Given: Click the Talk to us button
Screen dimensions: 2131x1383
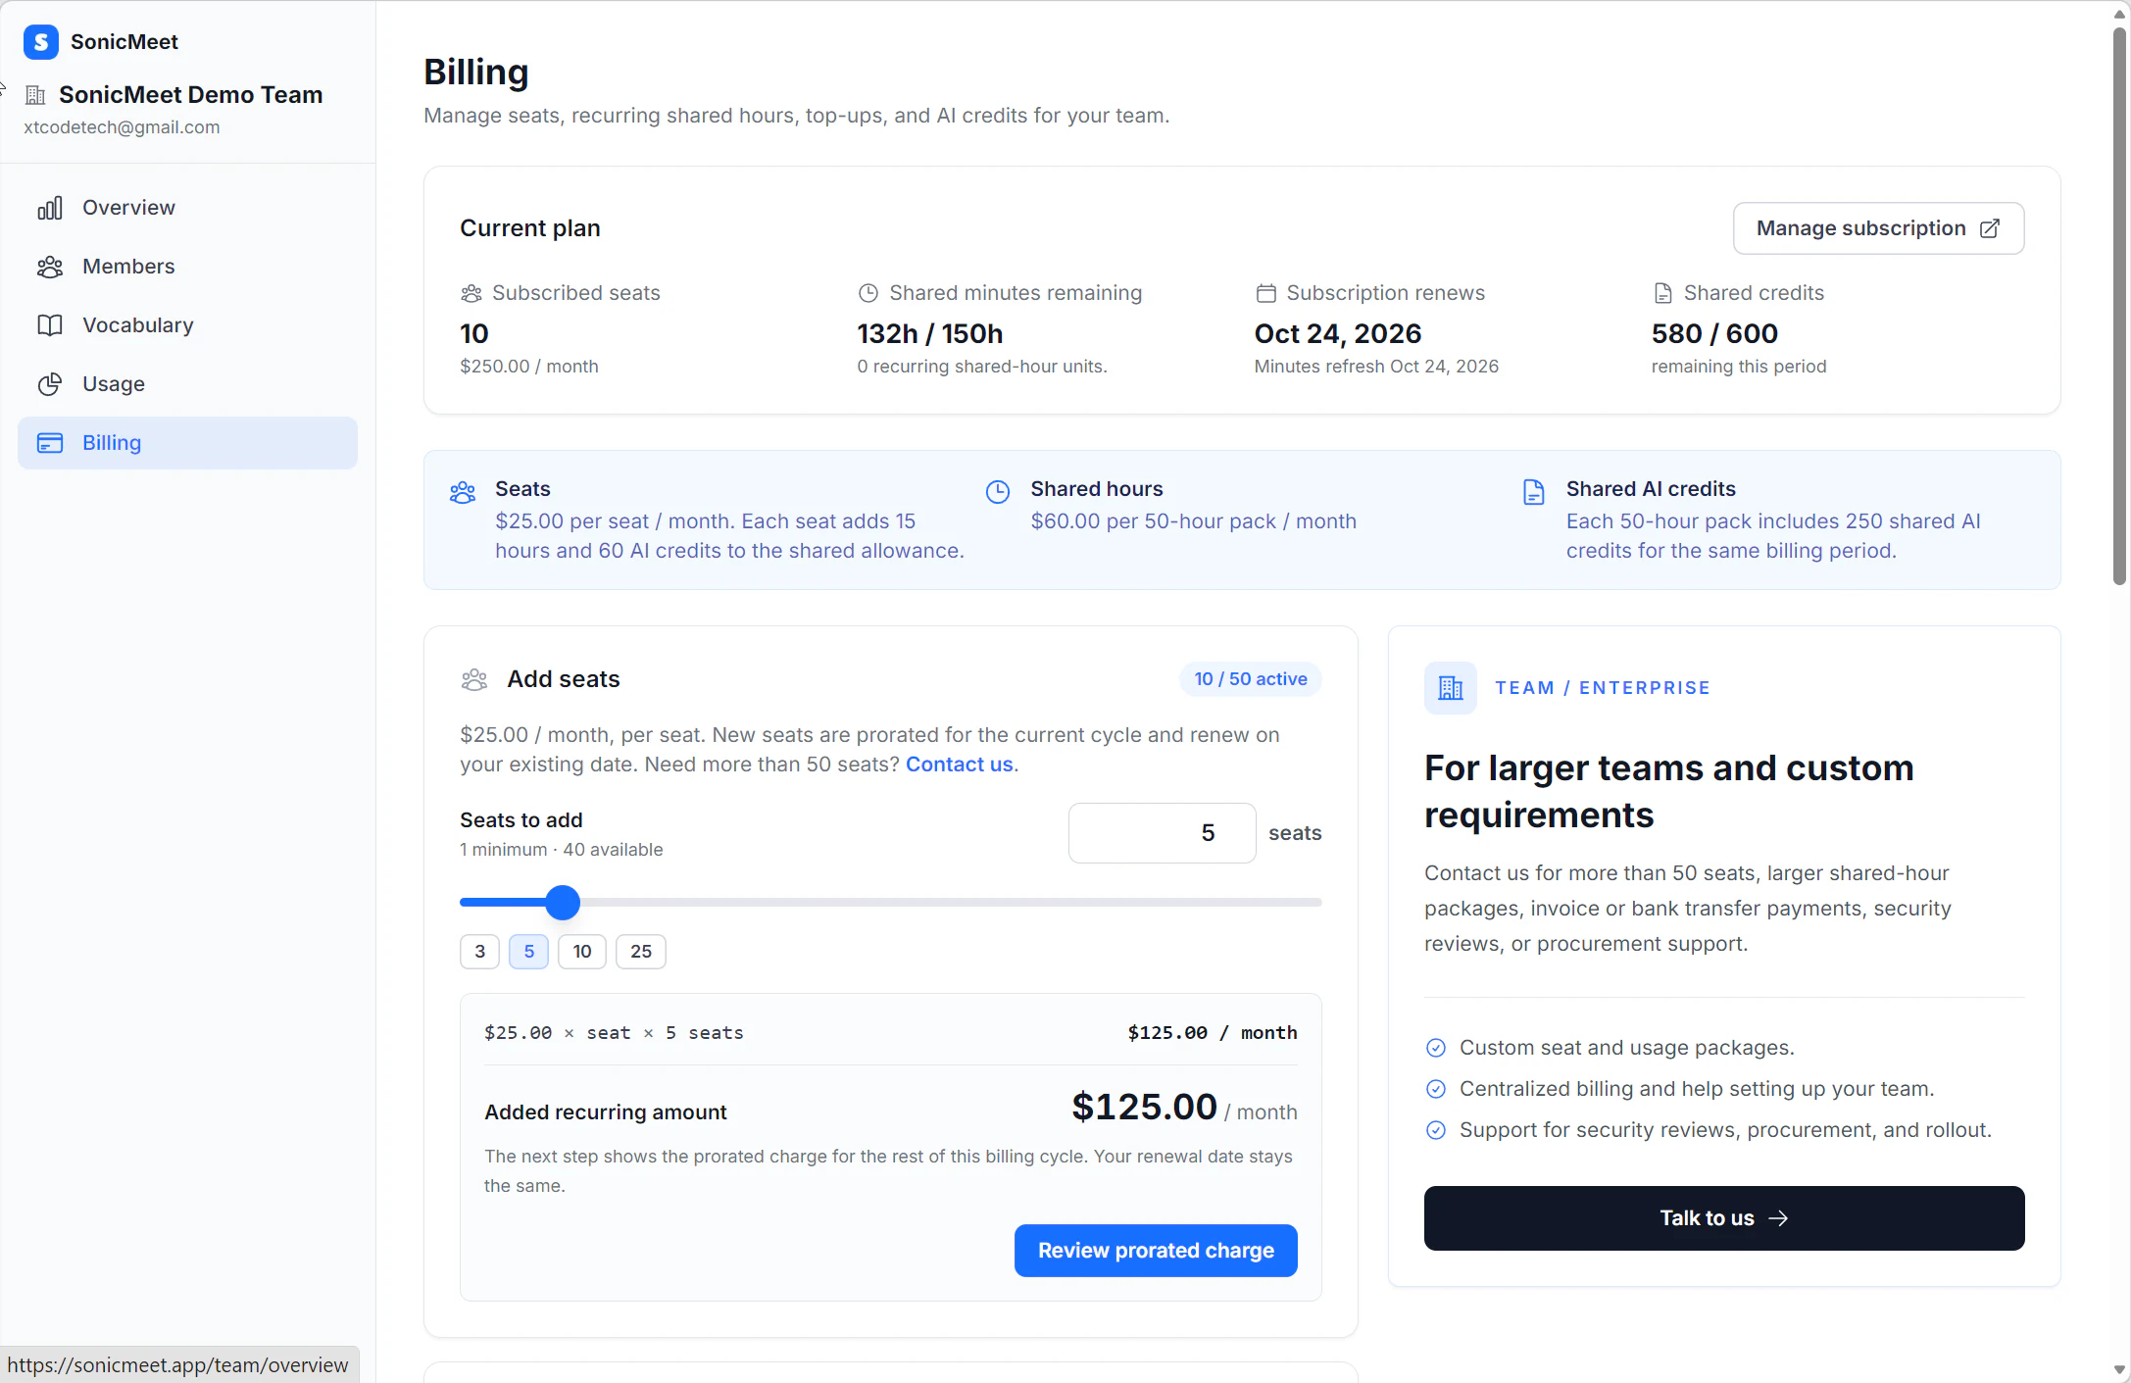Looking at the screenshot, I should click(1724, 1218).
